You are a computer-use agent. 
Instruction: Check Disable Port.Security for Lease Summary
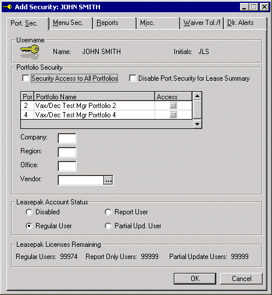pos(133,78)
